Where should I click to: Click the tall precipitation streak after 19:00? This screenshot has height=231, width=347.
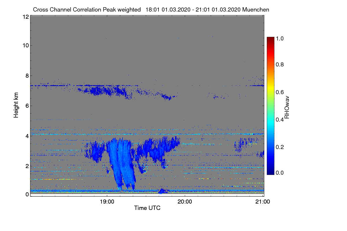(121, 163)
